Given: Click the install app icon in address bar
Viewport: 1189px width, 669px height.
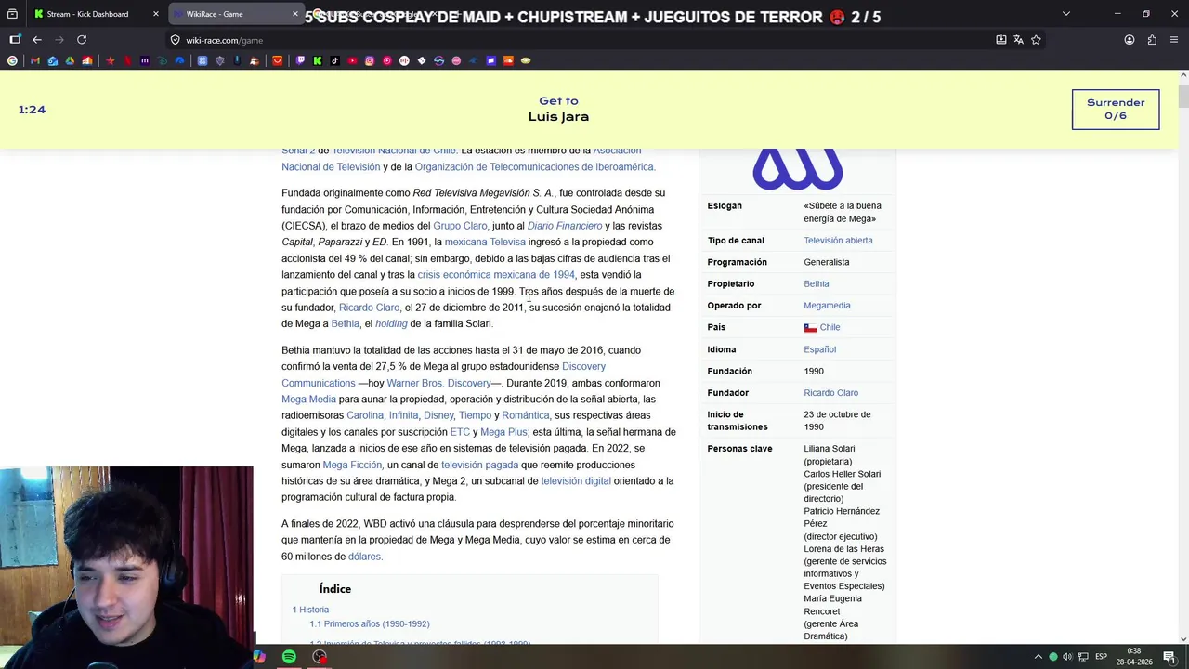Looking at the screenshot, I should tap(1000, 40).
